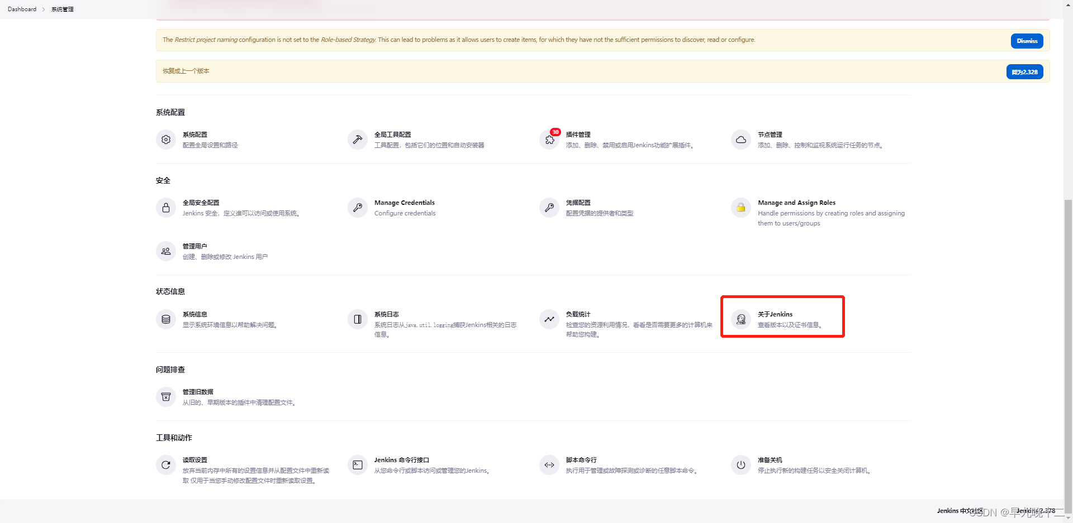
Task: Go to Dashboard in the breadcrumb
Action: (22, 9)
